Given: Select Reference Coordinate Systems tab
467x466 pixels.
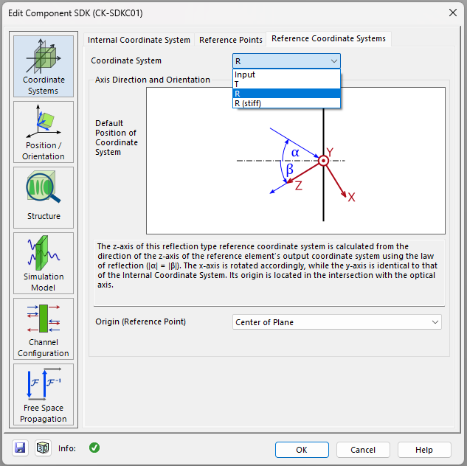Looking at the screenshot, I should 328,38.
